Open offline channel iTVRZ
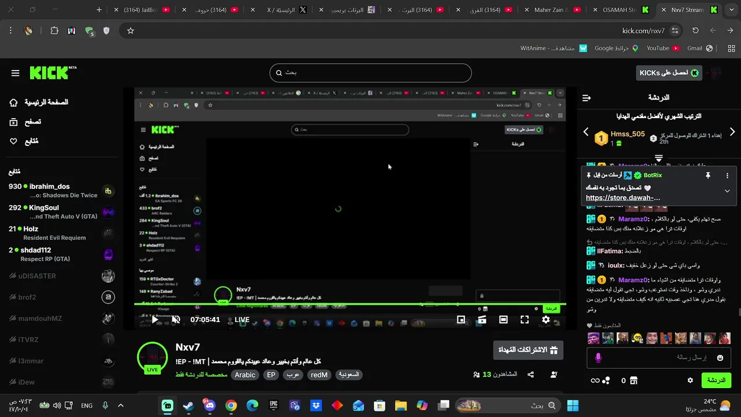 tap(61, 340)
